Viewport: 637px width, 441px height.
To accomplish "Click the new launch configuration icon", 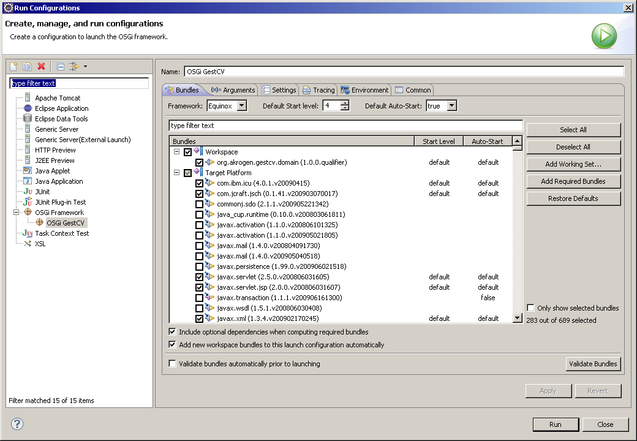I will click(x=14, y=66).
